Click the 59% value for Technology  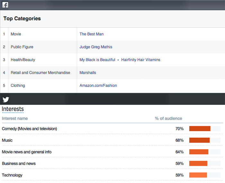point(179,175)
